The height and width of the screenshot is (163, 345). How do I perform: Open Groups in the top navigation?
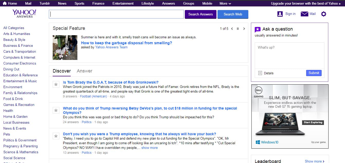[189, 3]
